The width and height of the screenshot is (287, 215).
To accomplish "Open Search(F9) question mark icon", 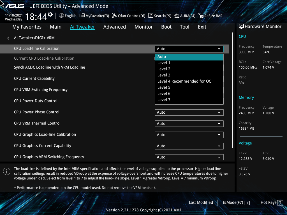I will pos(151,16).
